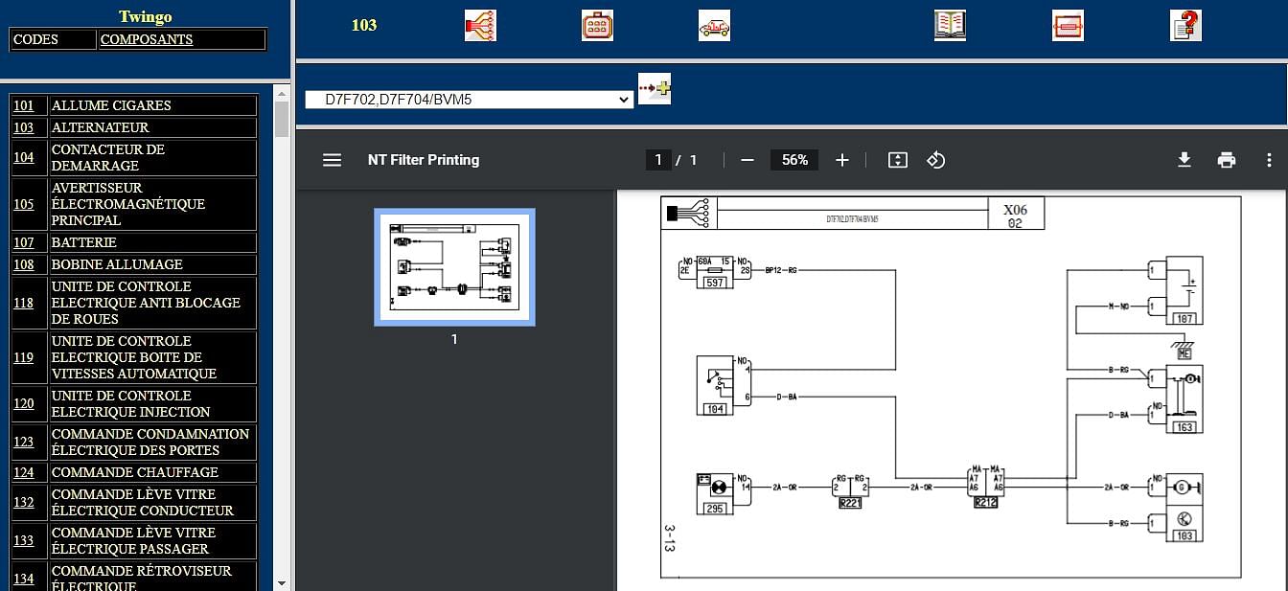This screenshot has width=1288, height=591.
Task: Click the boite de vitesses automatique entry
Action: pos(134,357)
